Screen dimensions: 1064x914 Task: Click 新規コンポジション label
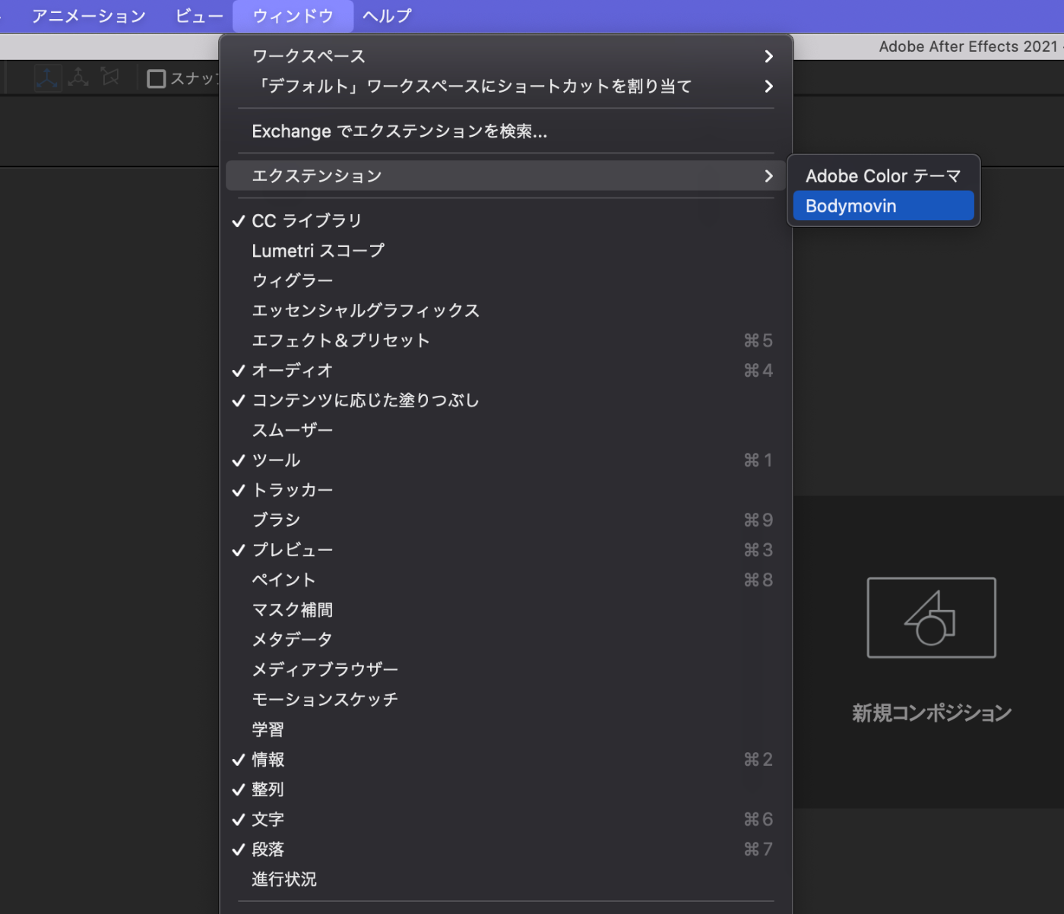tap(932, 713)
